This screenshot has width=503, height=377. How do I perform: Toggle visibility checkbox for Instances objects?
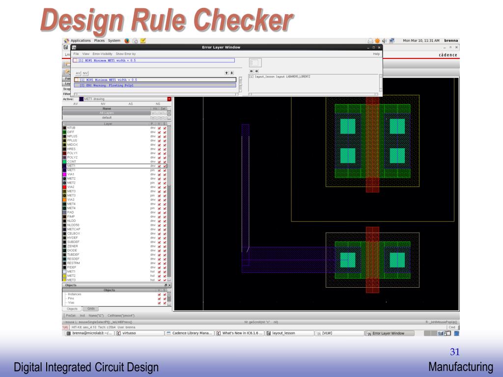click(160, 295)
